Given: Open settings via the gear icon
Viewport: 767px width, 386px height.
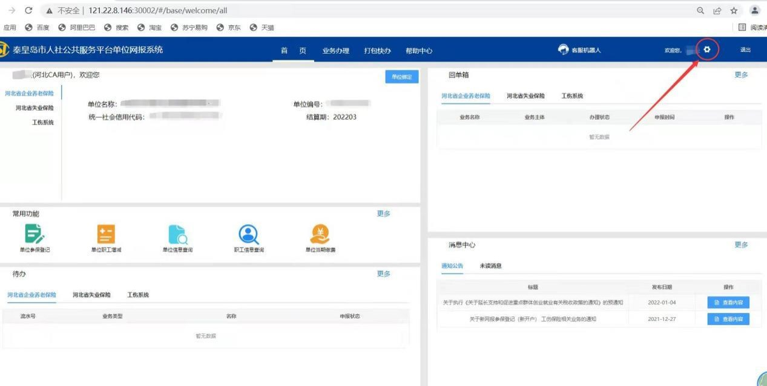Looking at the screenshot, I should [707, 50].
